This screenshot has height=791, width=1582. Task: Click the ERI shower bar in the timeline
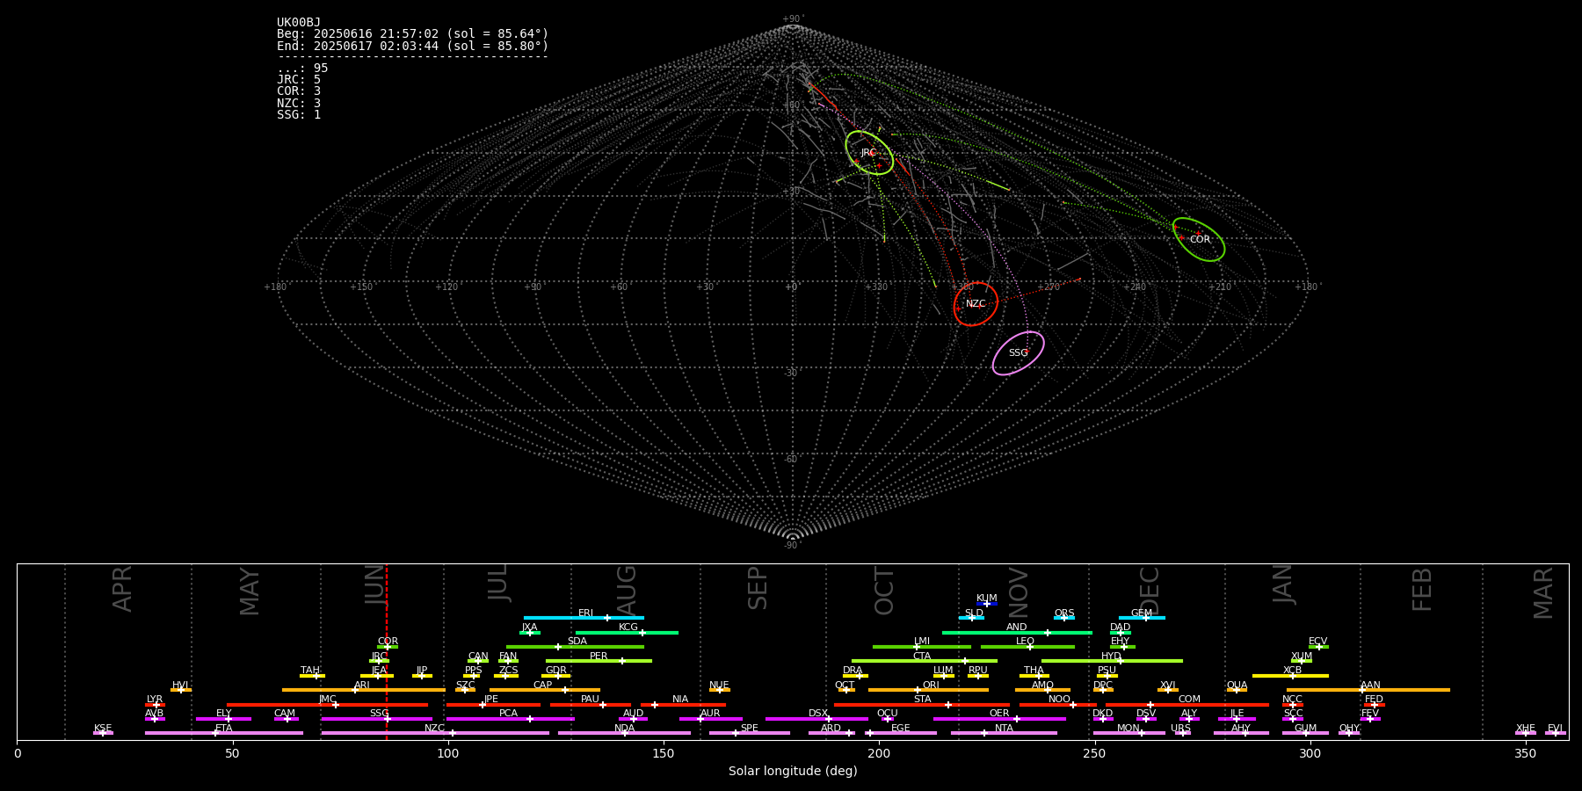point(584,618)
